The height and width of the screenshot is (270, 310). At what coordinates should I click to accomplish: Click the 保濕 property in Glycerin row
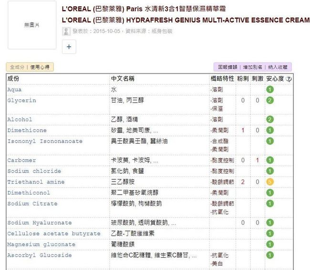click(217, 109)
